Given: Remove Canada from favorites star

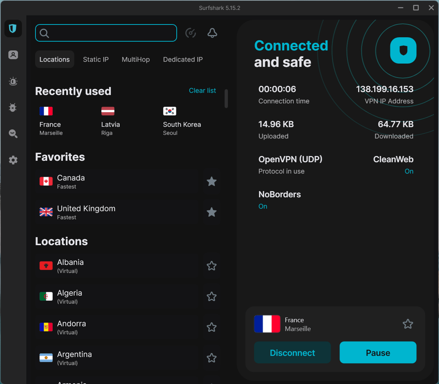Looking at the screenshot, I should [212, 182].
